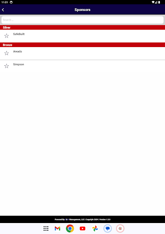Screen dimensions: 165x234
Task: Select the Bronze section header
Action: click(x=82, y=45)
